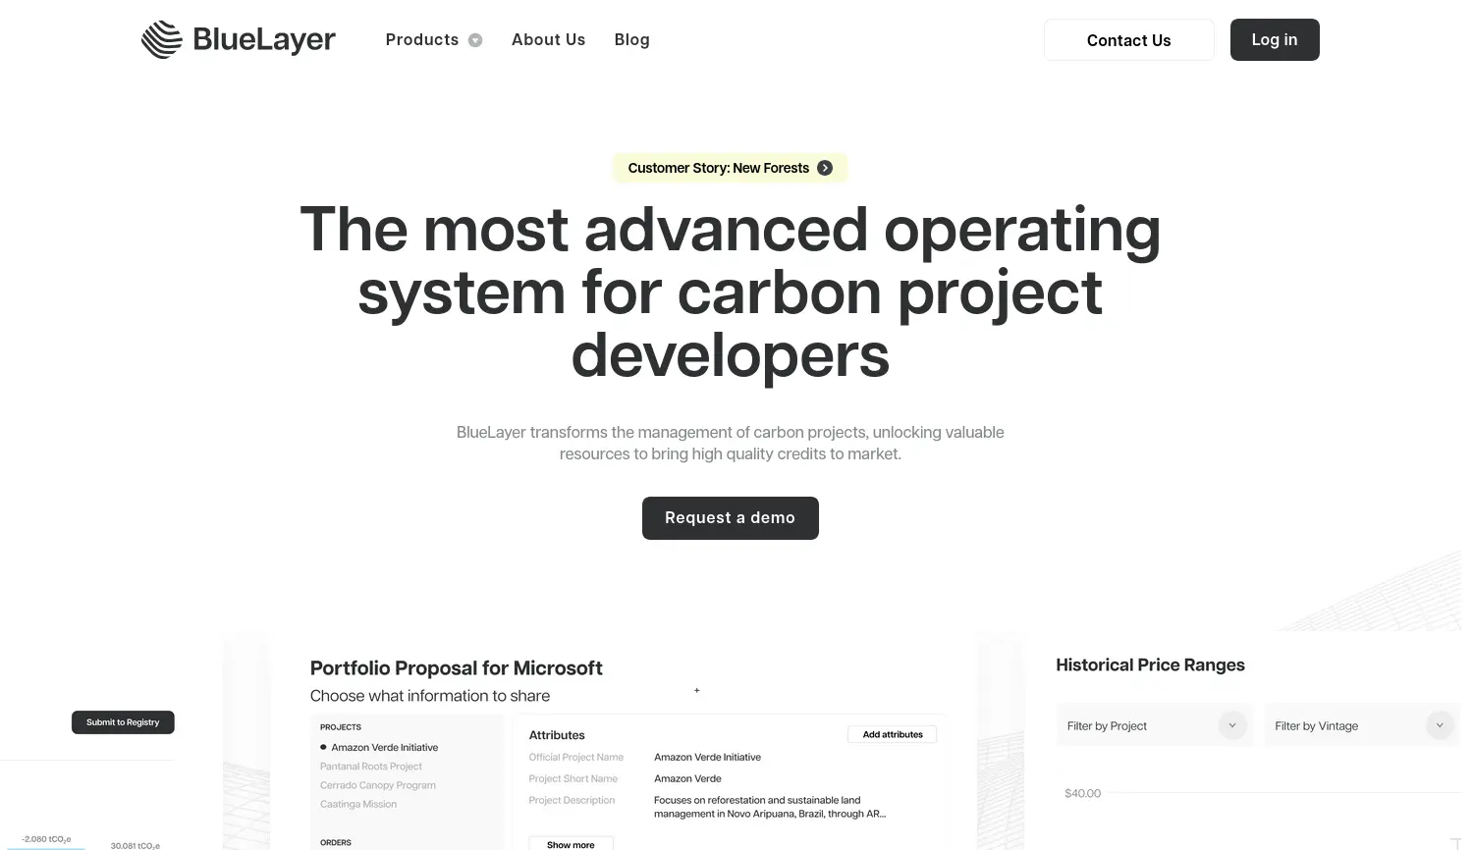The image size is (1473, 850).
Task: Expand the Filter by Vintage chevron
Action: [1439, 725]
